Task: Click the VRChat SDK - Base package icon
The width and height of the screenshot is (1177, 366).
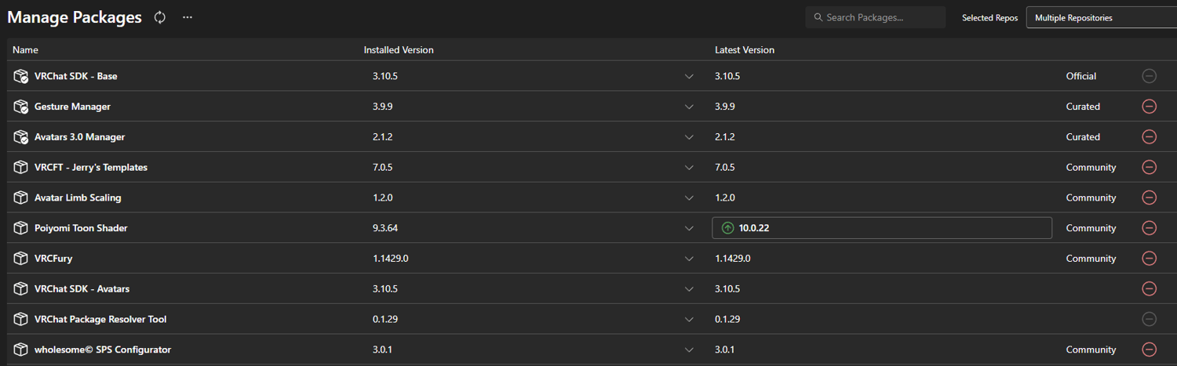Action: click(21, 76)
